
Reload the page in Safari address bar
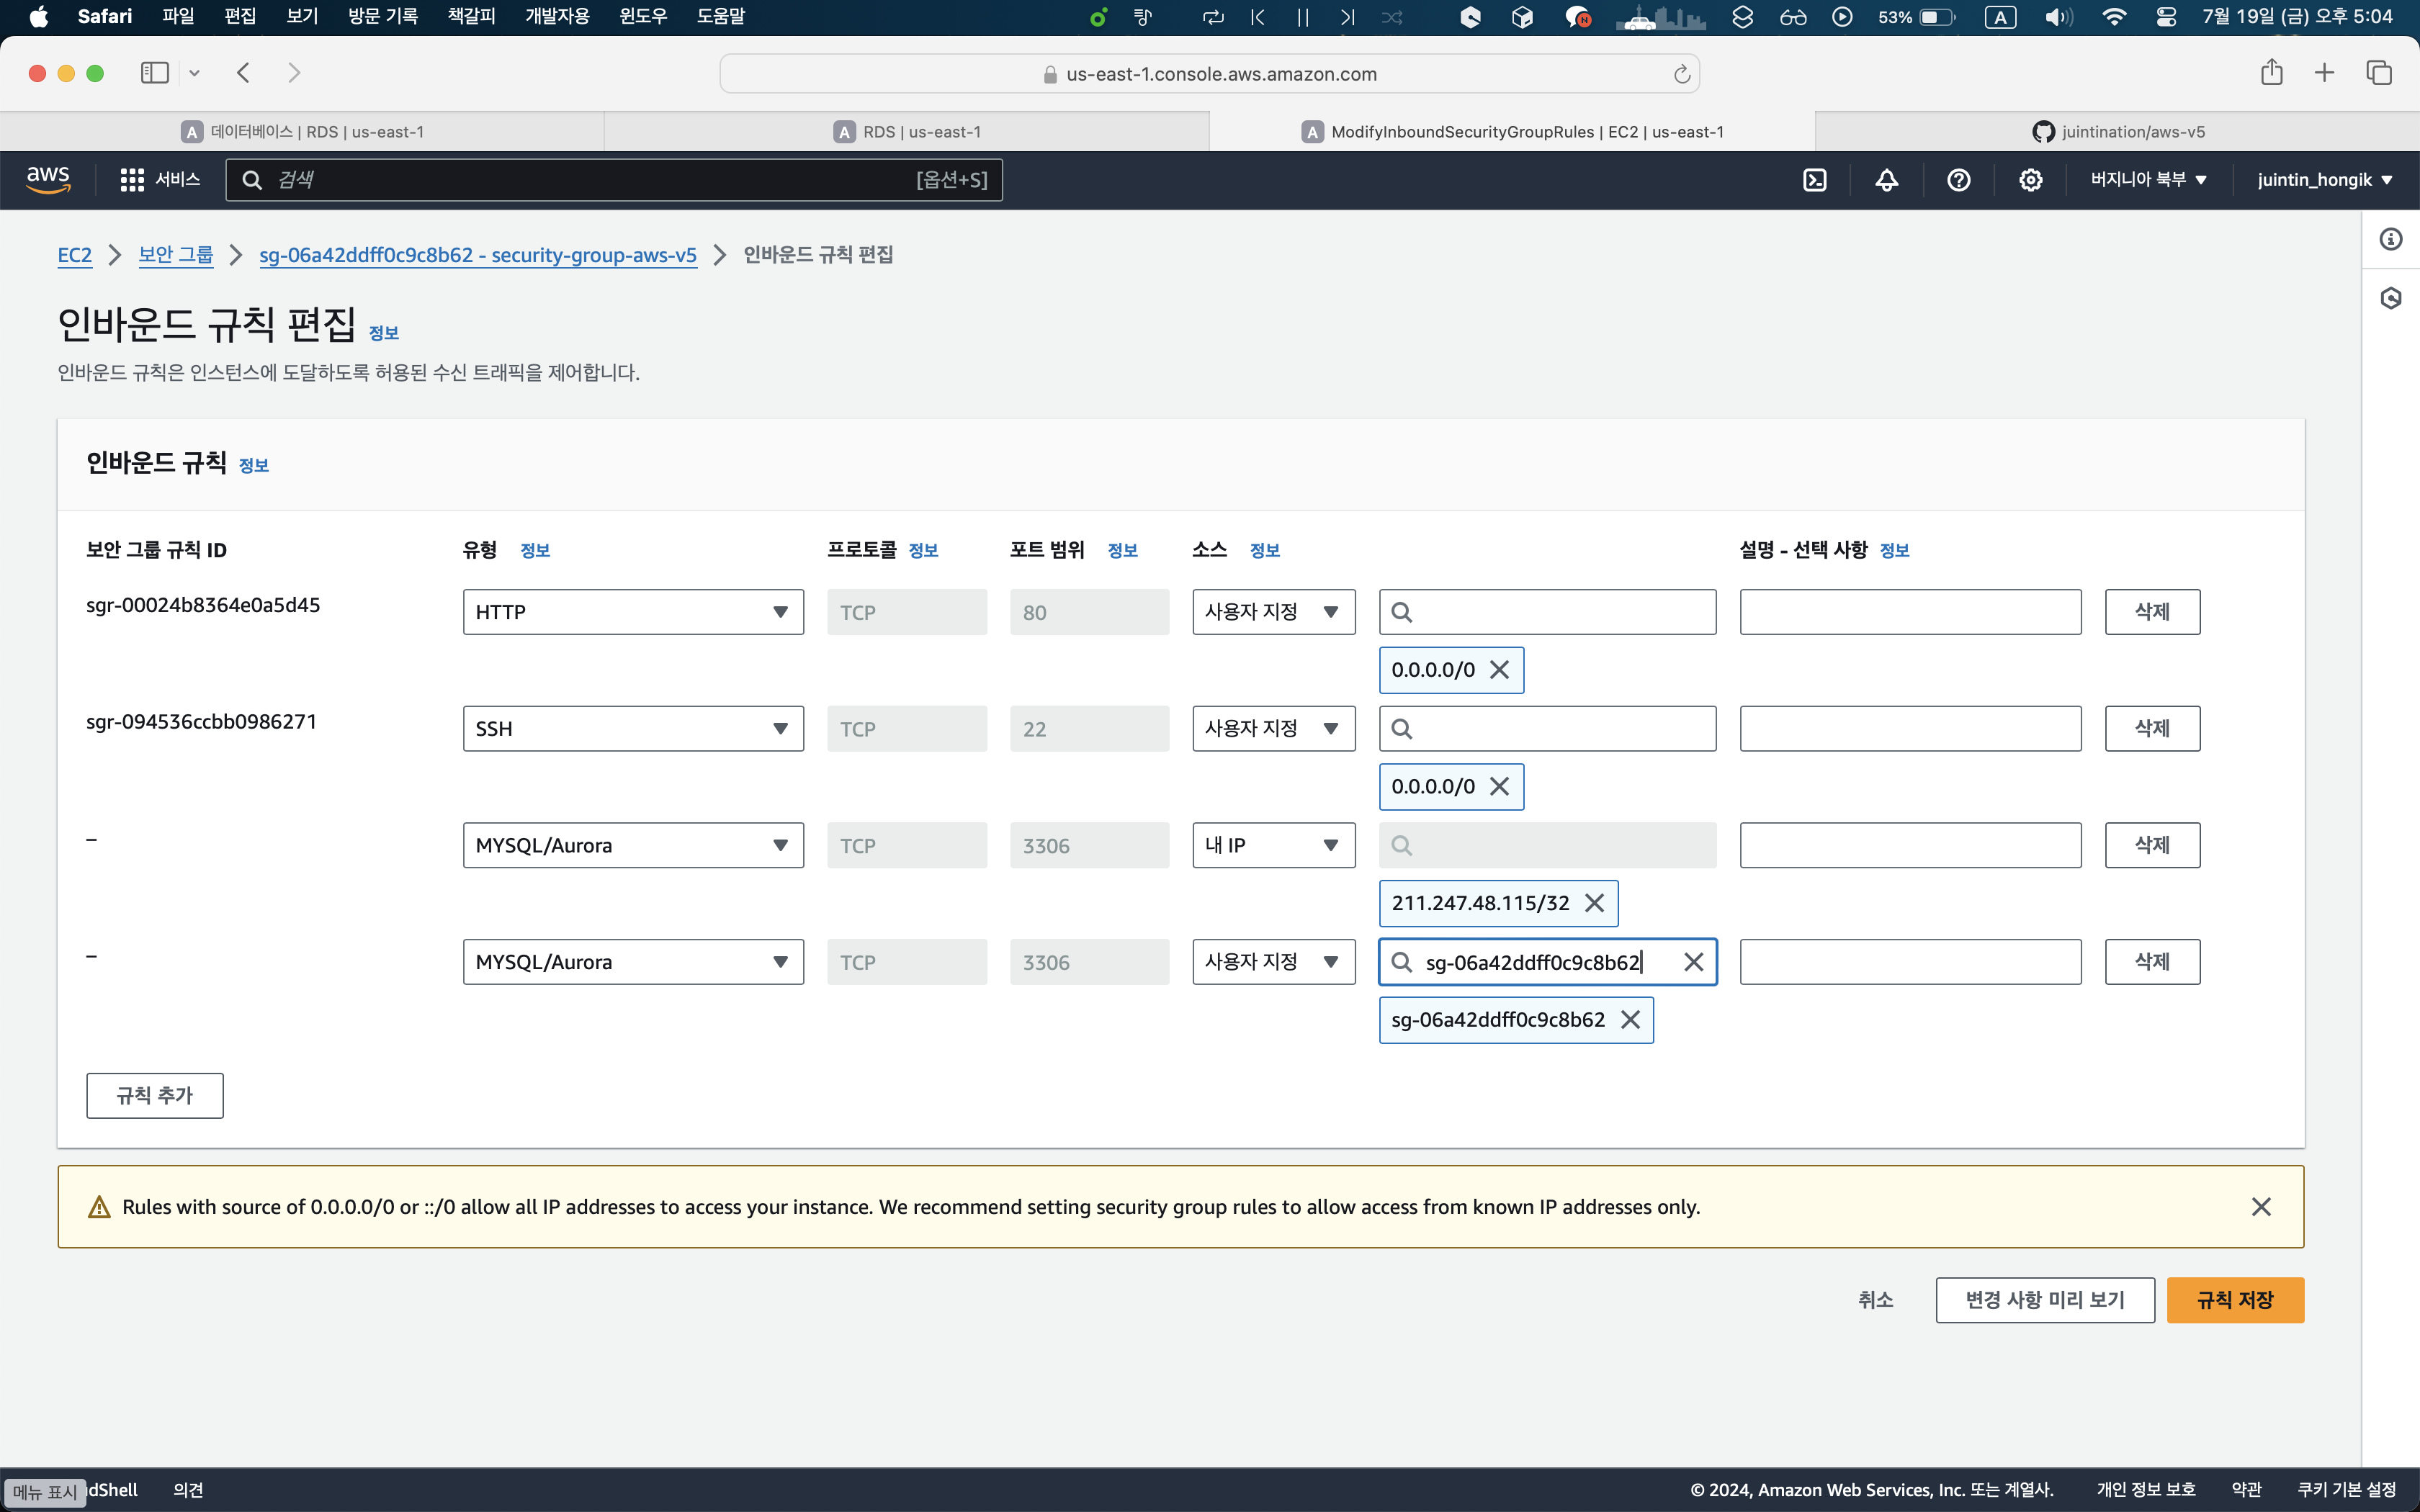coord(1682,74)
